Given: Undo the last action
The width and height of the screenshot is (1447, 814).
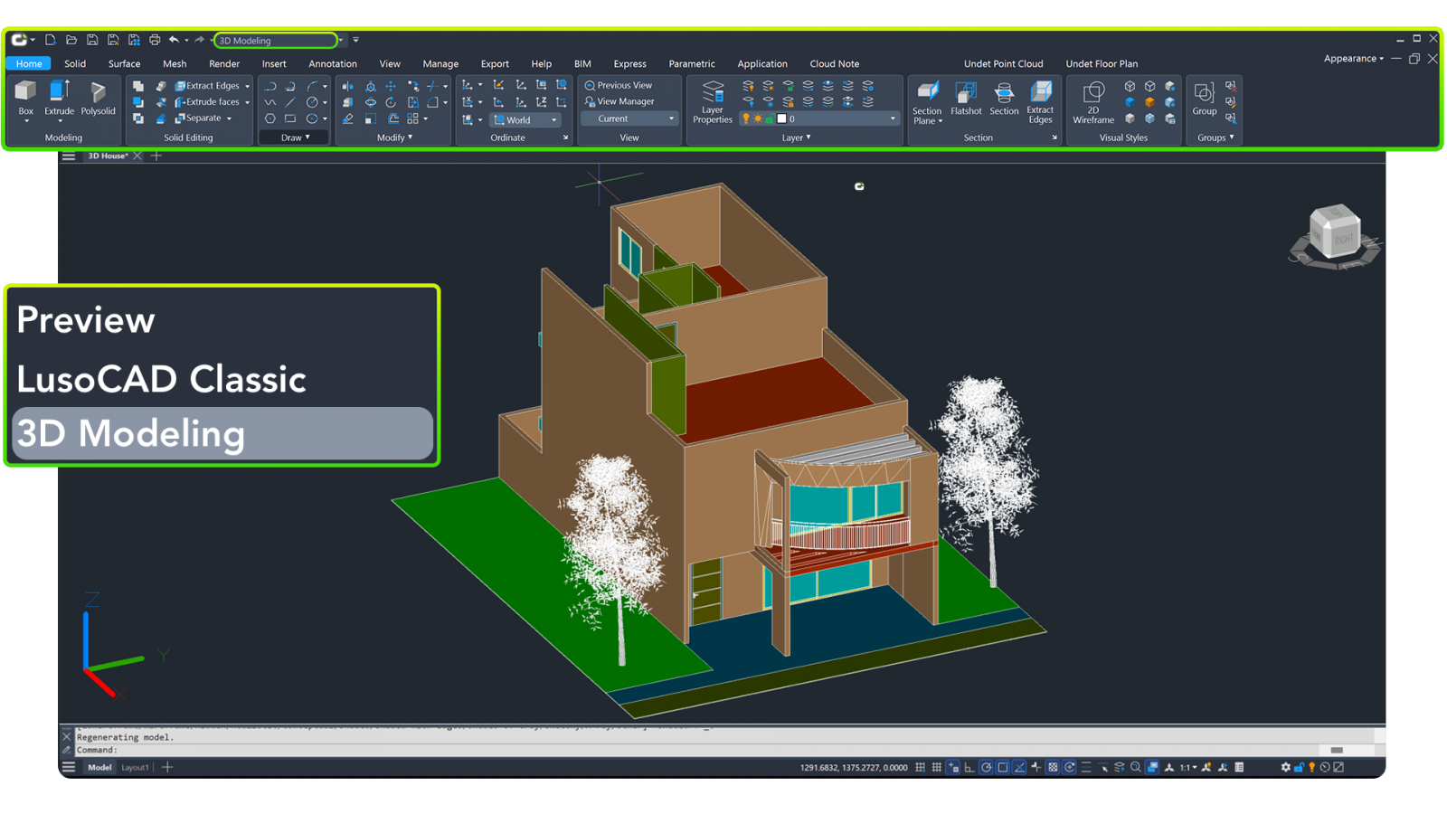Looking at the screenshot, I should [174, 40].
